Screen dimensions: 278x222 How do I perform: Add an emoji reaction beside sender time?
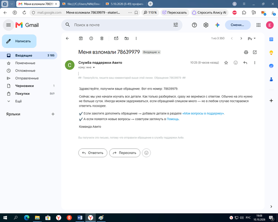(236, 63)
